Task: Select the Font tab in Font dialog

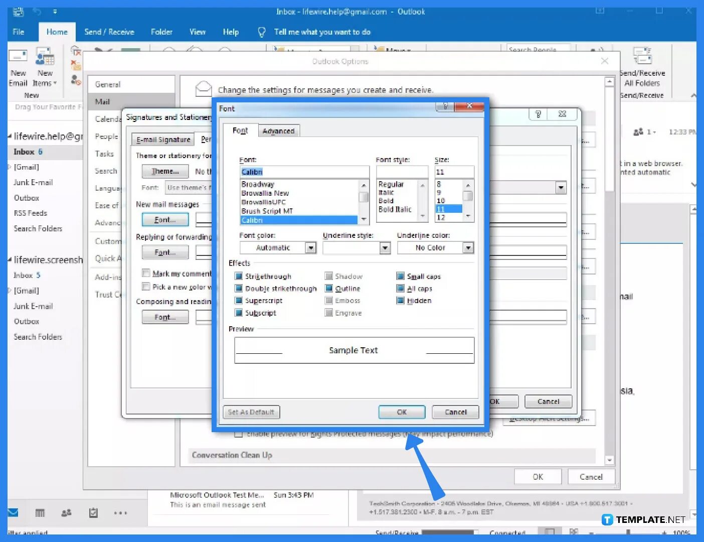Action: tap(240, 130)
